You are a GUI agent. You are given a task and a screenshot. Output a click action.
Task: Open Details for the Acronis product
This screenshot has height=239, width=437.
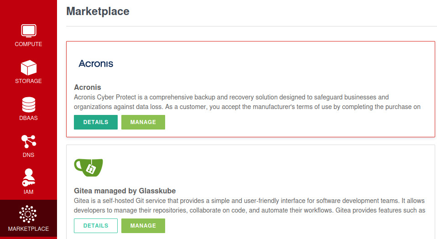click(x=96, y=122)
